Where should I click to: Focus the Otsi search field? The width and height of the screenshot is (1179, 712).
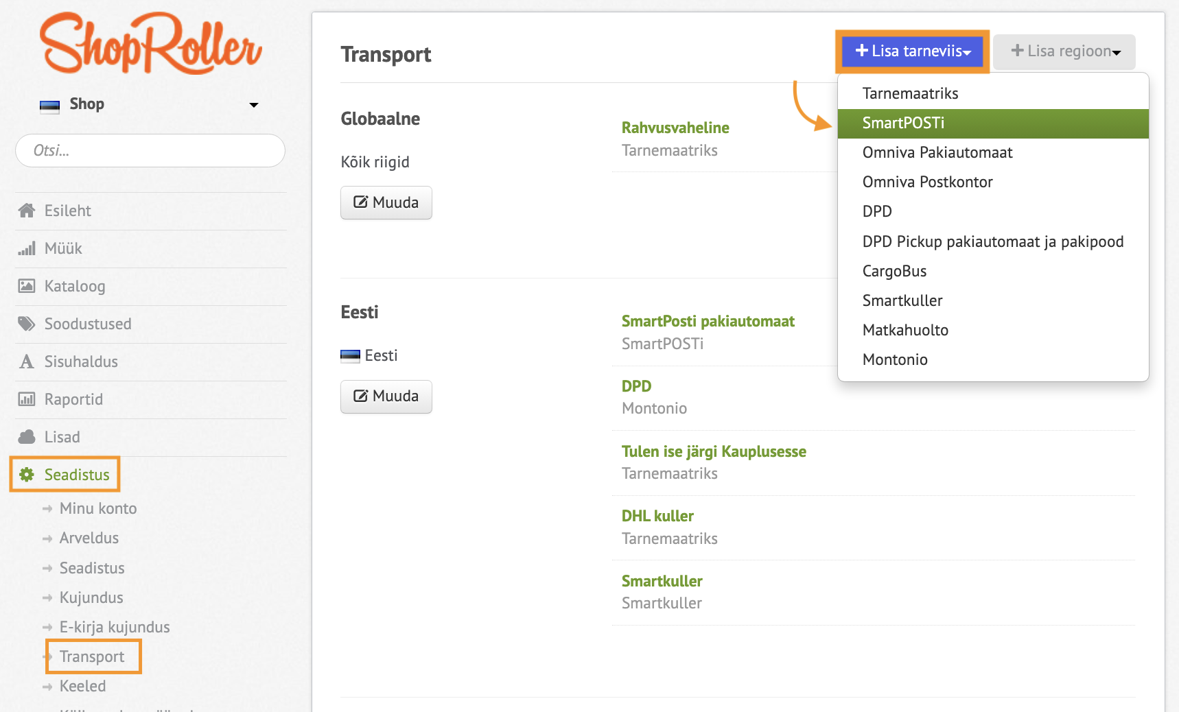(150, 151)
